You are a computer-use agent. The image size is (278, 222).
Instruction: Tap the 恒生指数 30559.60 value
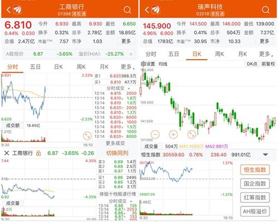[x=173, y=155]
